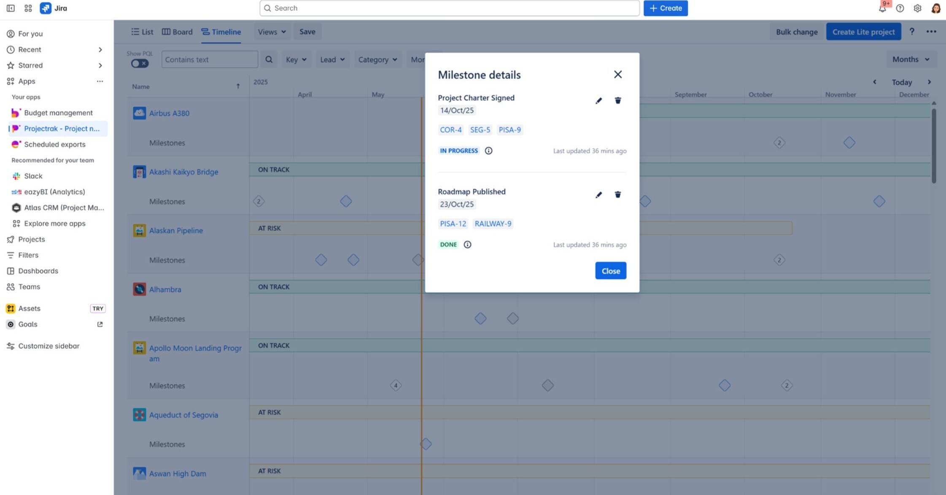Switch to the Board tab
This screenshot has height=495, width=946.
coord(177,32)
